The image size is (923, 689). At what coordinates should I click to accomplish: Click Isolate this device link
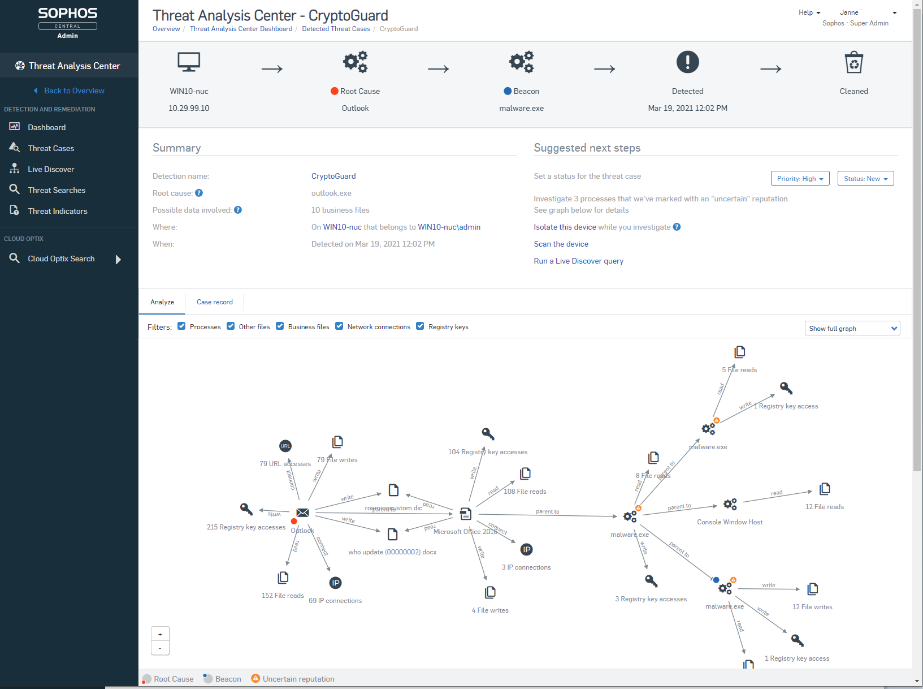pyautogui.click(x=565, y=227)
